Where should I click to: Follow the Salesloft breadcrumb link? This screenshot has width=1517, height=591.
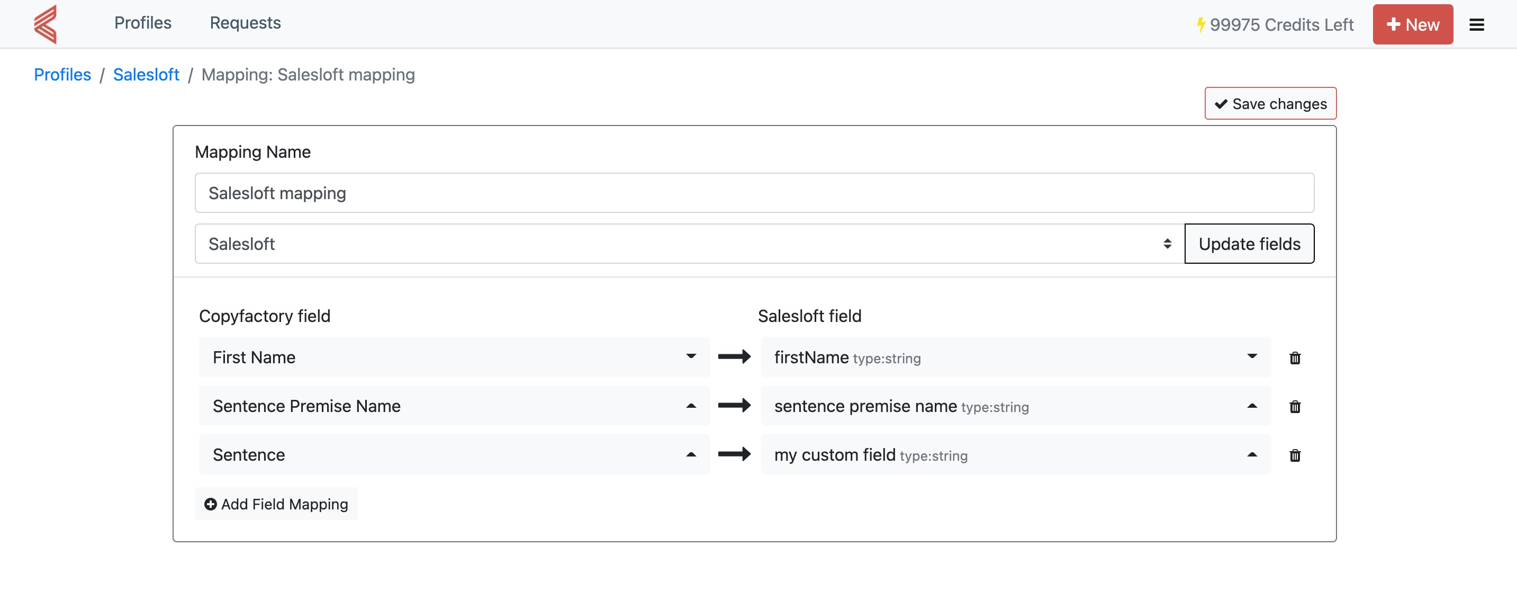146,75
